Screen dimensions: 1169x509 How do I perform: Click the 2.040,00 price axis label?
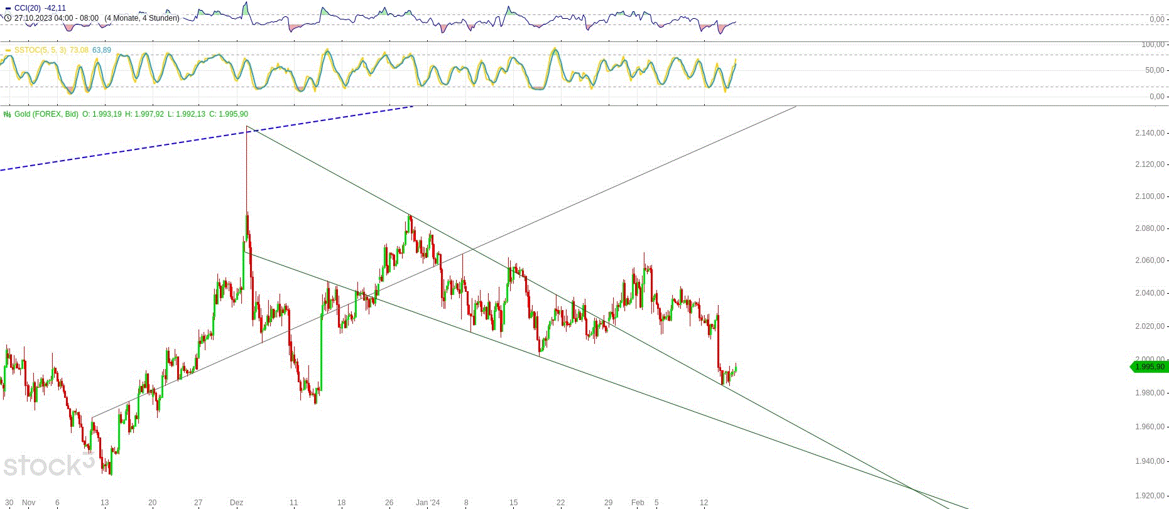[1150, 293]
